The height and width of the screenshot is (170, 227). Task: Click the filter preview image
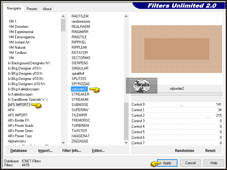(177, 49)
